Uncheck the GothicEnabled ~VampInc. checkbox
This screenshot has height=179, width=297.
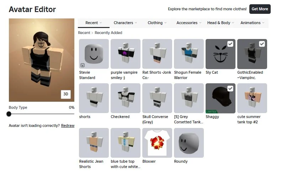click(262, 44)
